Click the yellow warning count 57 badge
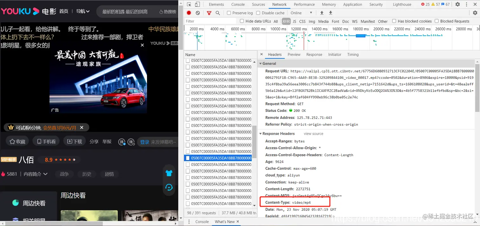The height and width of the screenshot is (226, 480). pyautogui.click(x=436, y=4)
